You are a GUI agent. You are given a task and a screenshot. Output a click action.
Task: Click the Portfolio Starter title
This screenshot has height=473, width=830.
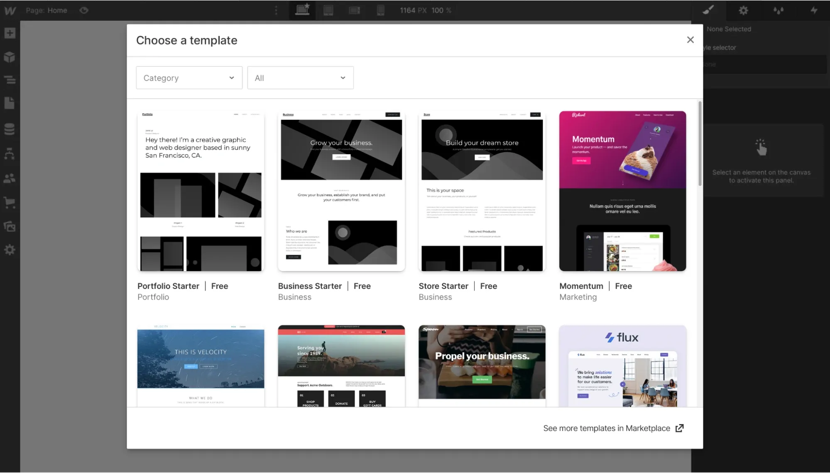pyautogui.click(x=168, y=286)
